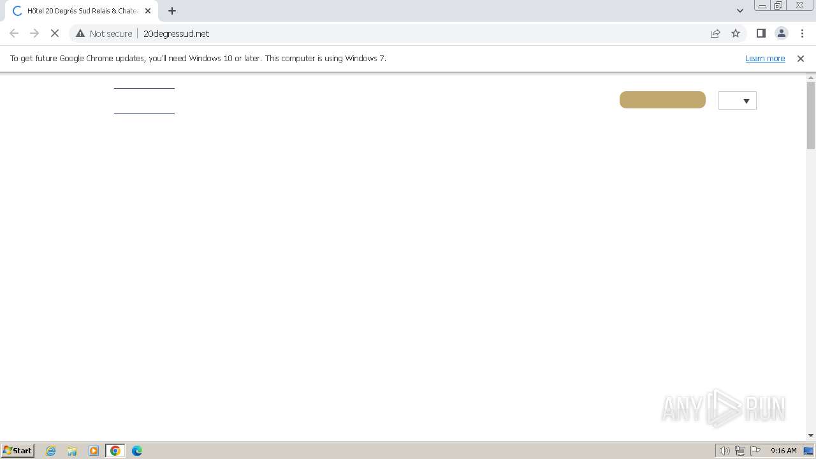Click the hotel logo placeholder in the header
The height and width of the screenshot is (459, 816).
[x=144, y=101]
